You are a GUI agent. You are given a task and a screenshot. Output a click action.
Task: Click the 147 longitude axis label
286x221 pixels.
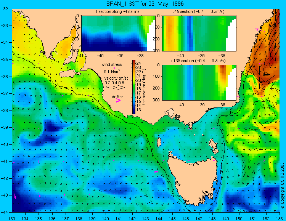tap(199, 218)
